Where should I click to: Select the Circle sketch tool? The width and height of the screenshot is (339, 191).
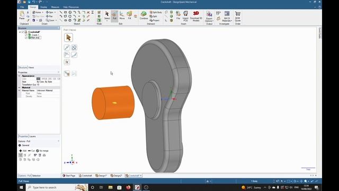70,12
